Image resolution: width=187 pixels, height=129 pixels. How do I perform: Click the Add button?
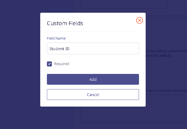point(93,79)
